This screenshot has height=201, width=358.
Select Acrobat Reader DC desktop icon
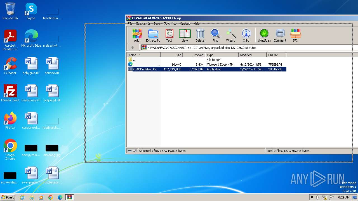10,40
